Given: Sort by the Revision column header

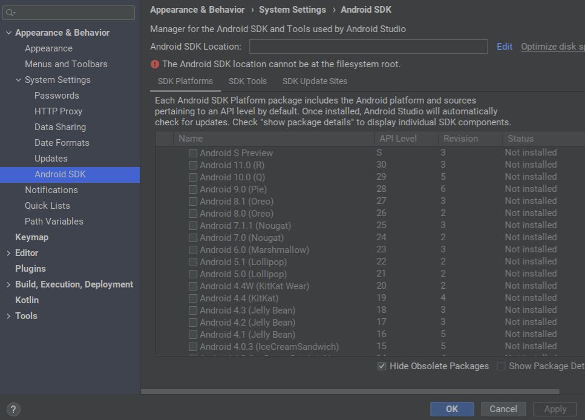Looking at the screenshot, I should [x=470, y=139].
